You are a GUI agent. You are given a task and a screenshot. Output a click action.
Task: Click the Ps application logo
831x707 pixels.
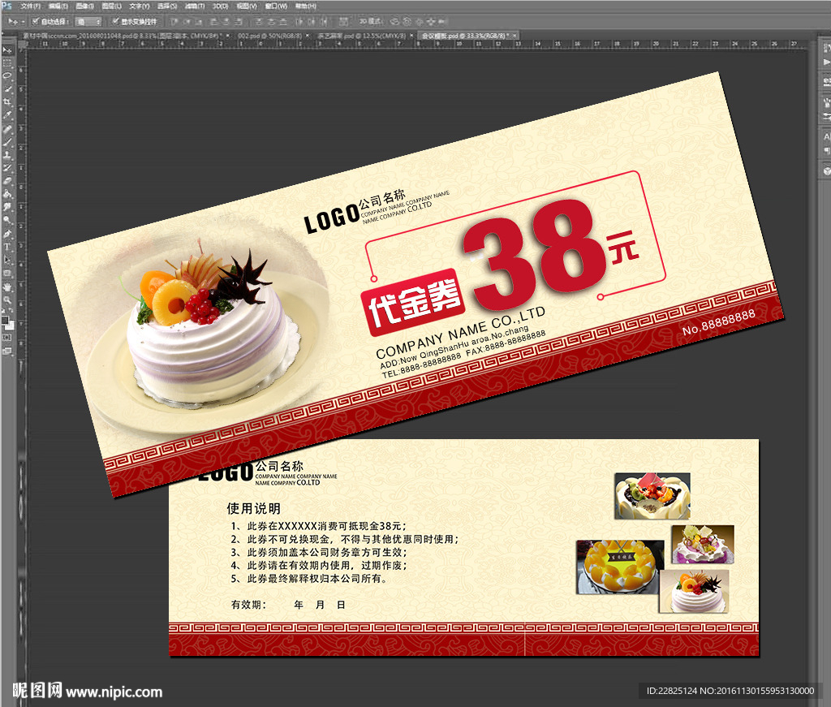coord(6,6)
